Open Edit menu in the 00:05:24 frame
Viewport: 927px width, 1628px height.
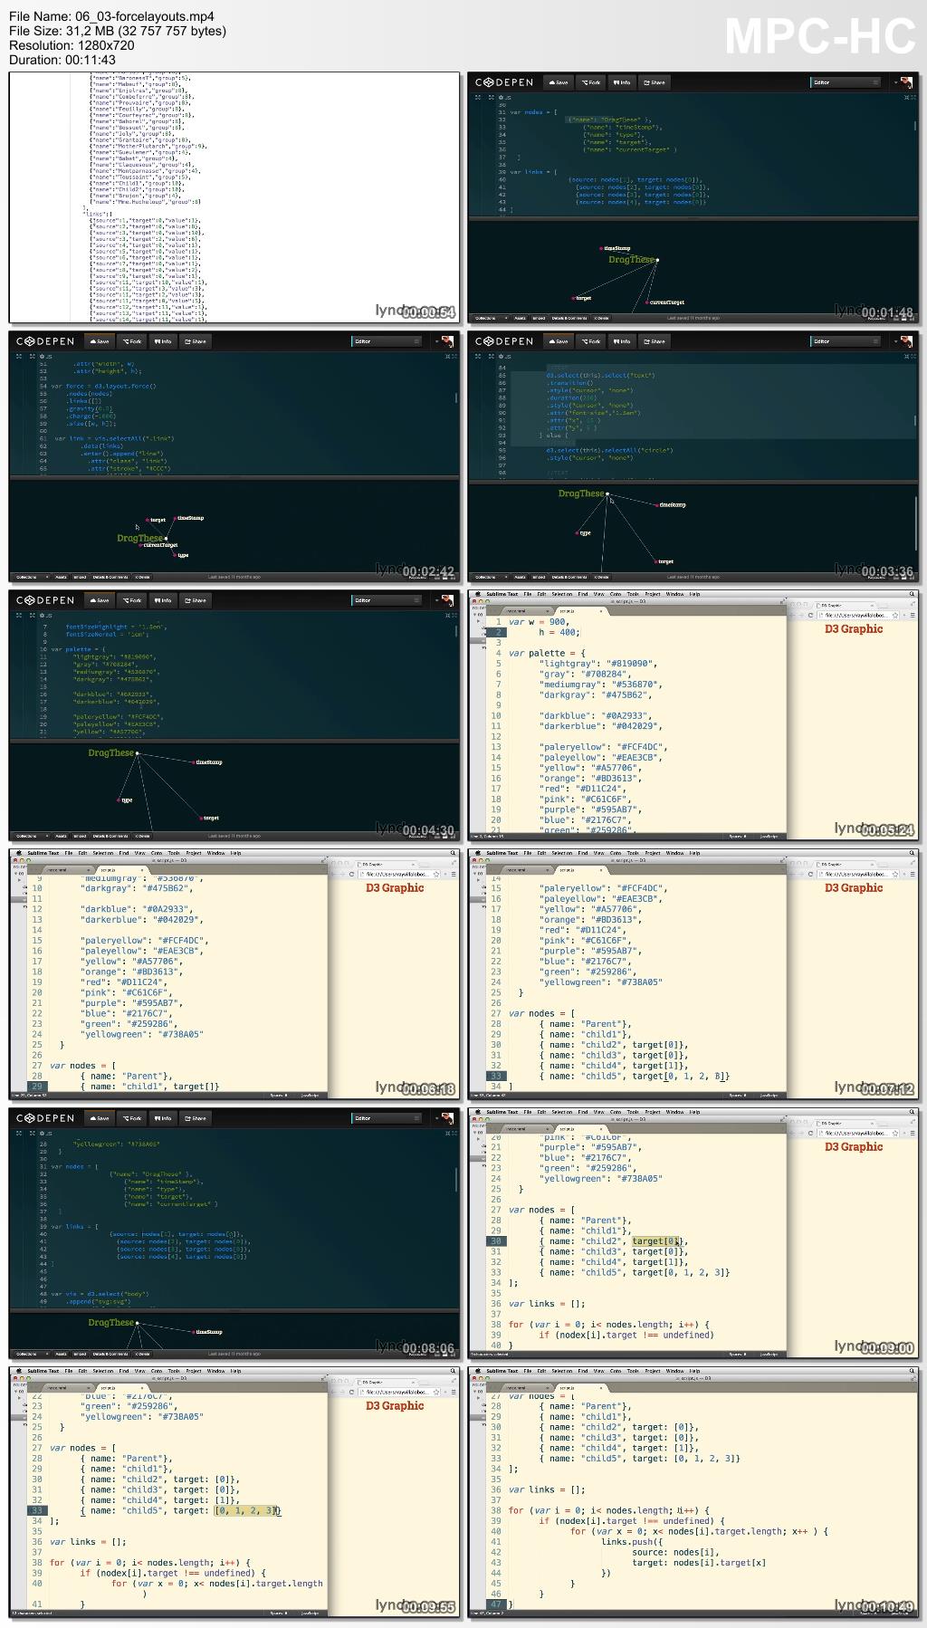[542, 594]
